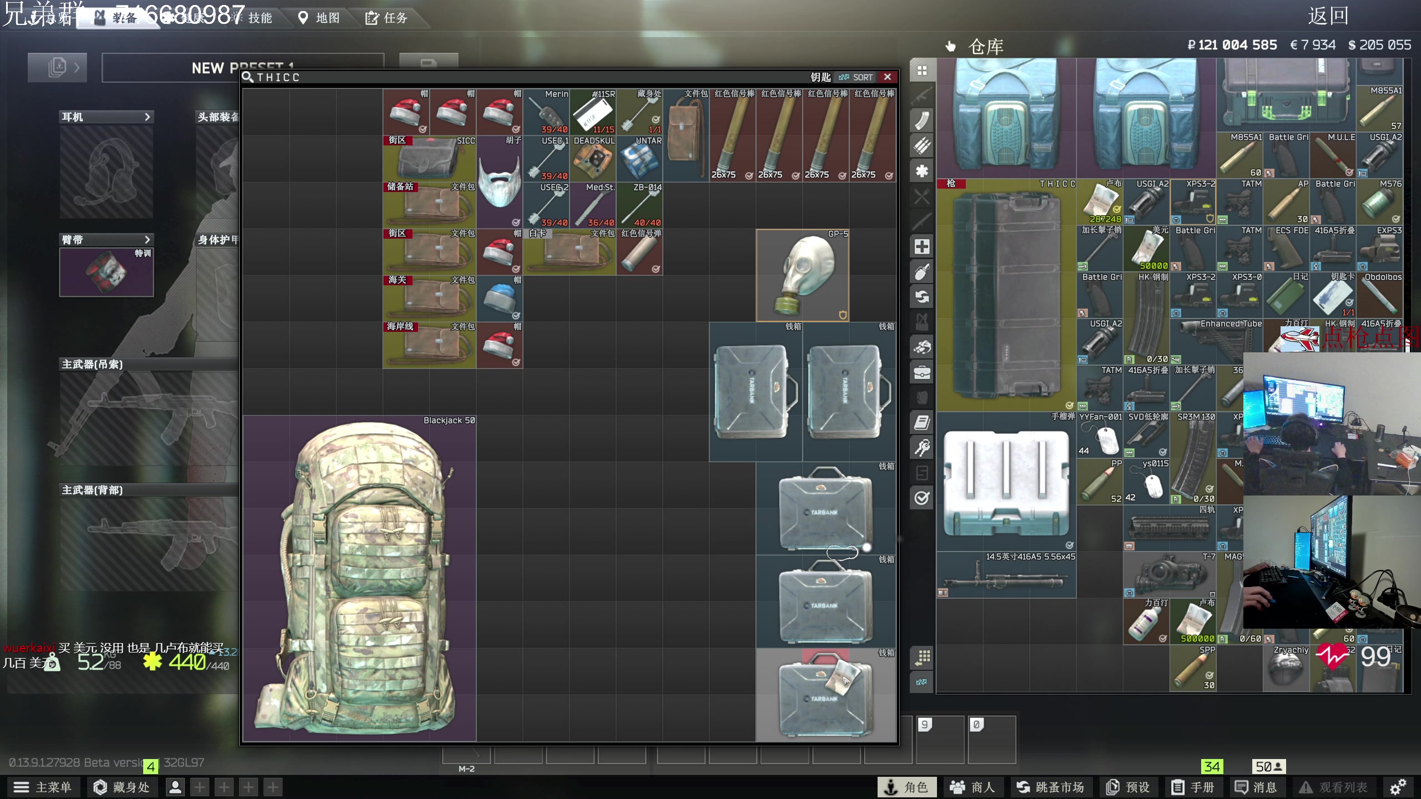Click the 返回 back button
The width and height of the screenshot is (1421, 799).
[1328, 16]
